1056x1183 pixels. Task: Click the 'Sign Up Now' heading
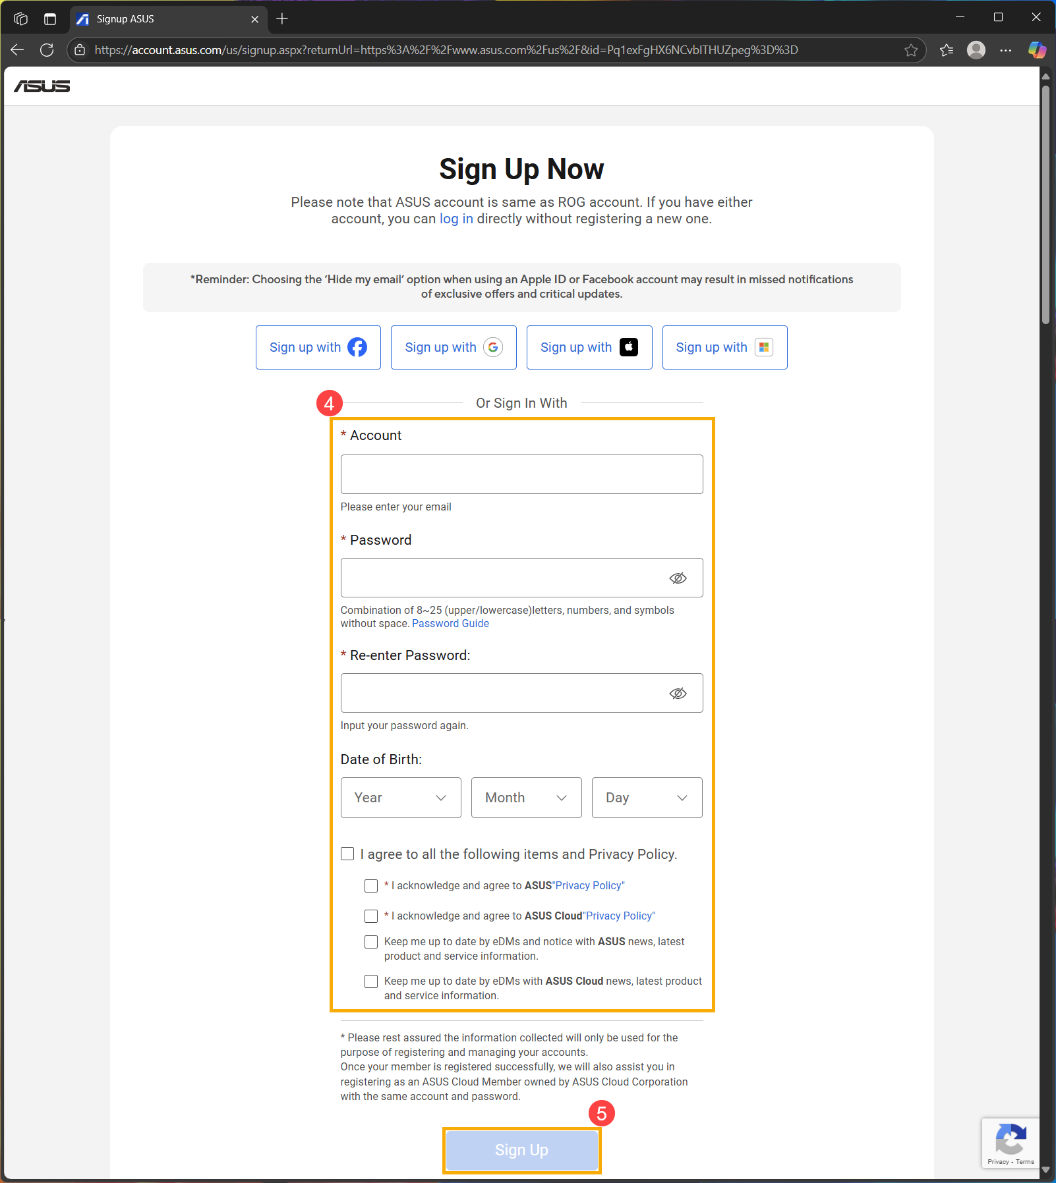pos(521,169)
